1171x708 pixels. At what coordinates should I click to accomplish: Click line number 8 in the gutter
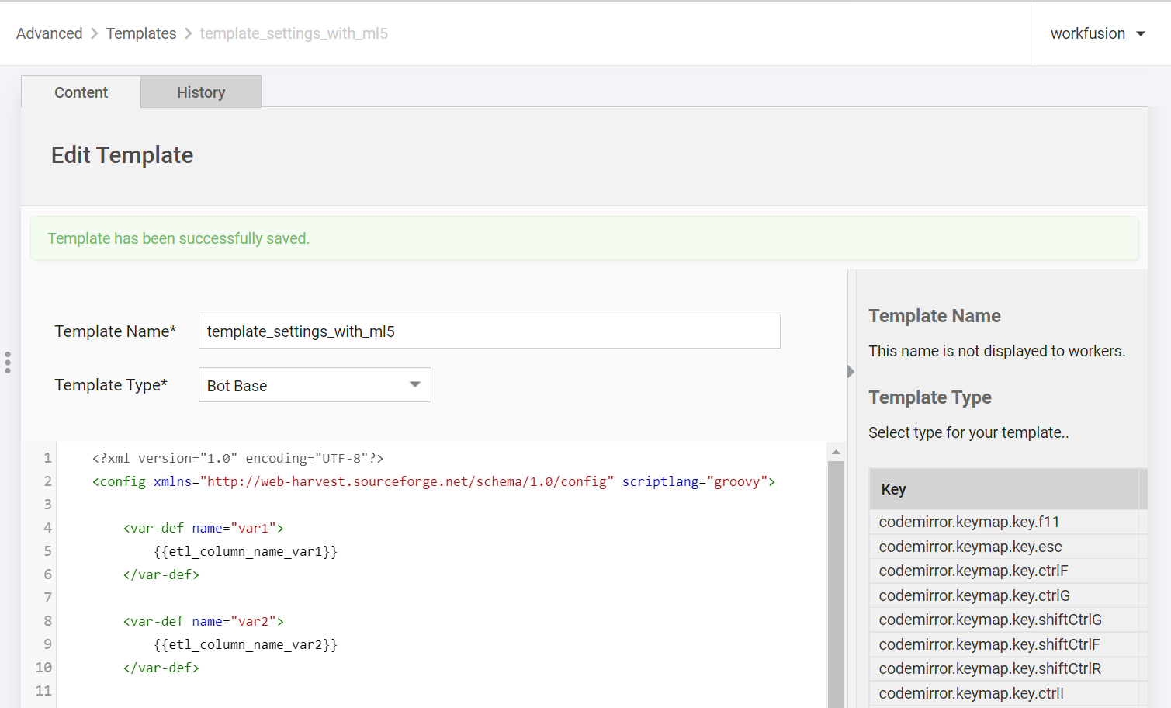47,621
